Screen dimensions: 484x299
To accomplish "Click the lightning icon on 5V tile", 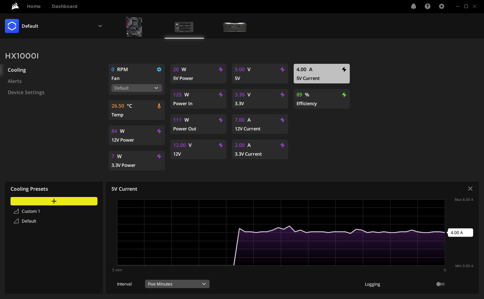I will click(282, 69).
